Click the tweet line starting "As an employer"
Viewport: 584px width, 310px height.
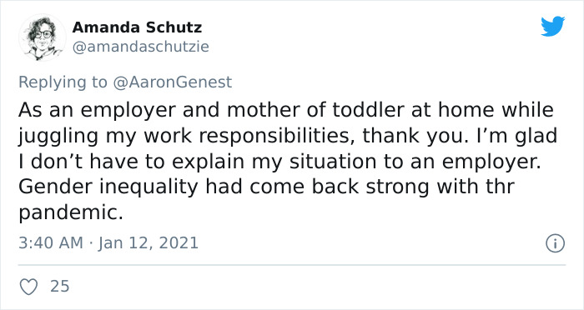tap(286, 110)
